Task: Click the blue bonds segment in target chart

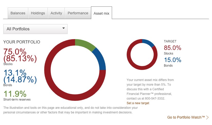Action: (150, 43)
